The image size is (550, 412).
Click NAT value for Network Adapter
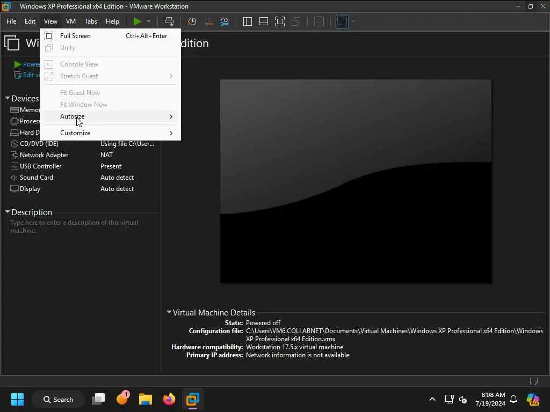pos(107,155)
